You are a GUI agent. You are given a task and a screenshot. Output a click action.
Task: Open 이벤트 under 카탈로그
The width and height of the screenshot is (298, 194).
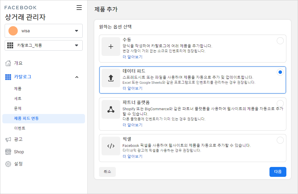(19, 128)
